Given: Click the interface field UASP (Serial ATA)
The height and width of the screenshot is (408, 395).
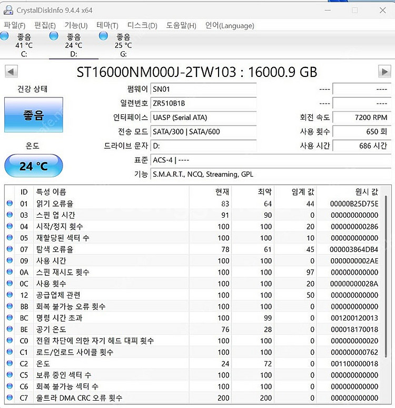Looking at the screenshot, I should tap(204, 118).
